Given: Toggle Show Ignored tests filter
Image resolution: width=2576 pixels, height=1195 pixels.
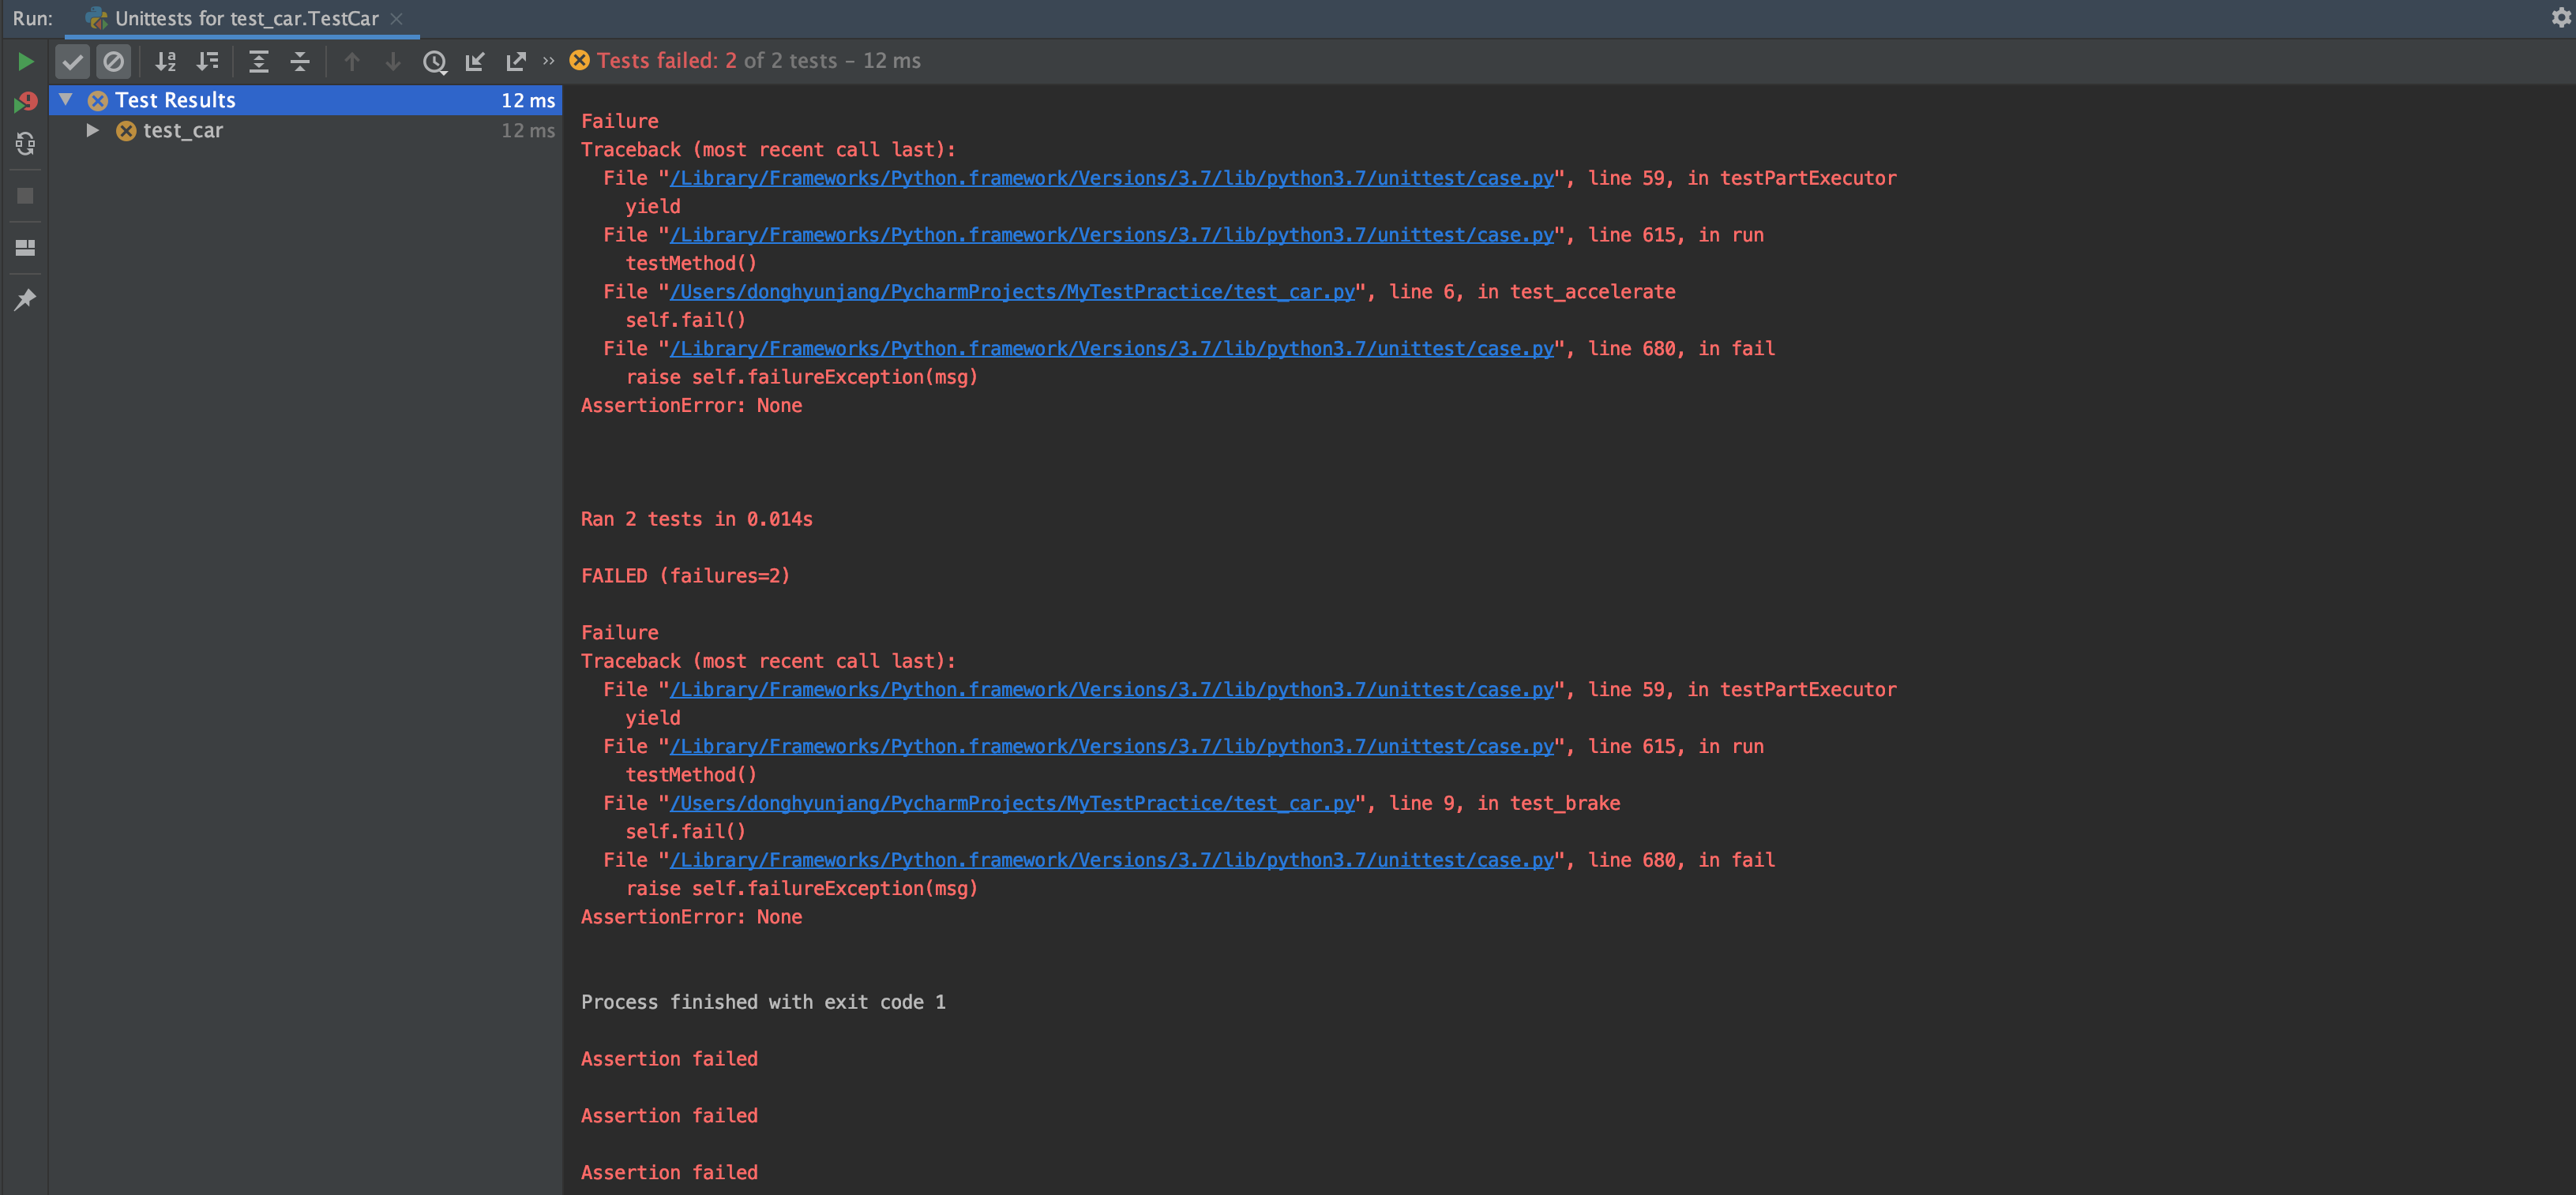Looking at the screenshot, I should [x=114, y=62].
